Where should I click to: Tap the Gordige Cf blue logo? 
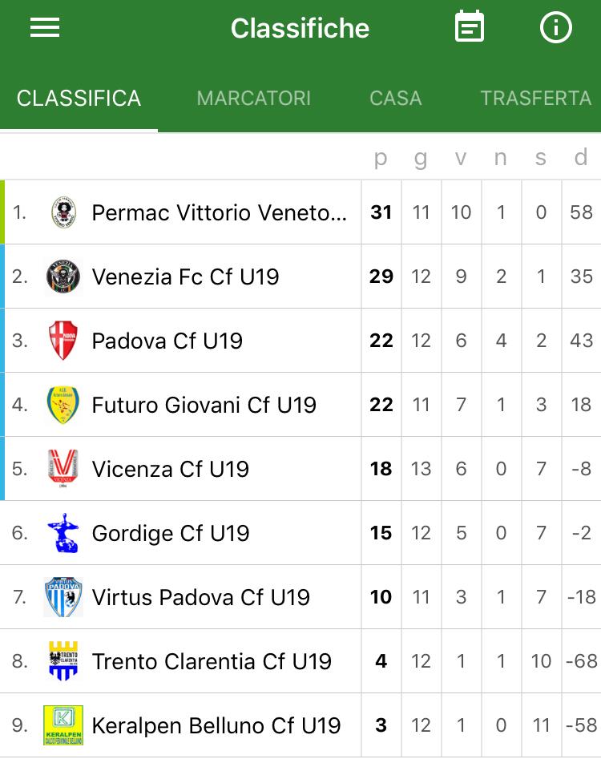pos(63,533)
